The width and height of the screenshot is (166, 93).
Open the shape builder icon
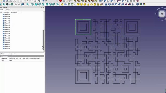click(x=101, y=4)
